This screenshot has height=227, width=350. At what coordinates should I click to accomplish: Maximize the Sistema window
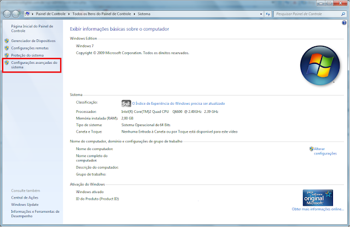pyautogui.click(x=329, y=3)
